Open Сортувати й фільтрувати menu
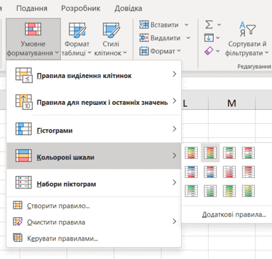 click(x=247, y=39)
